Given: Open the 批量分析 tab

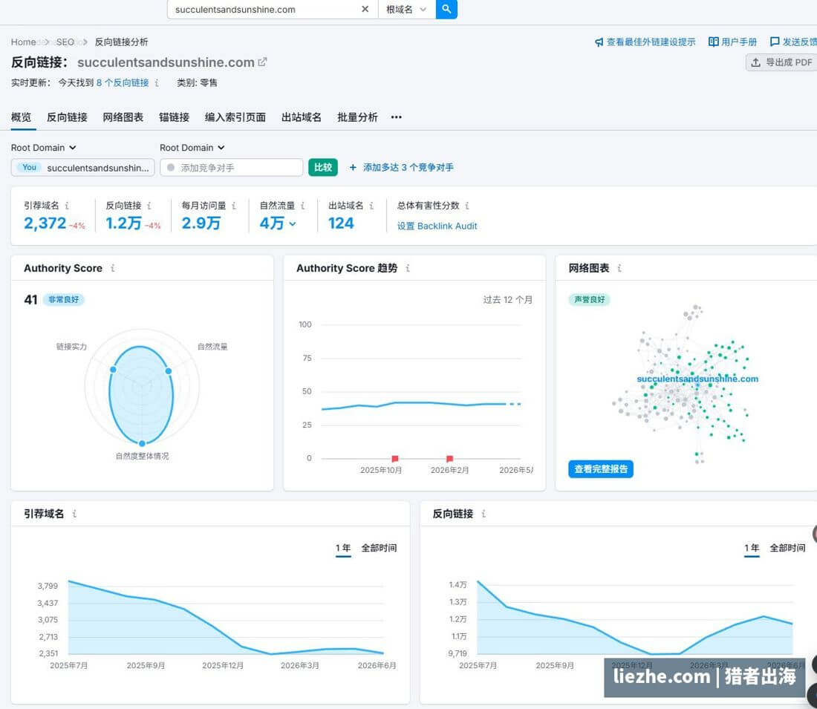Looking at the screenshot, I should [357, 117].
